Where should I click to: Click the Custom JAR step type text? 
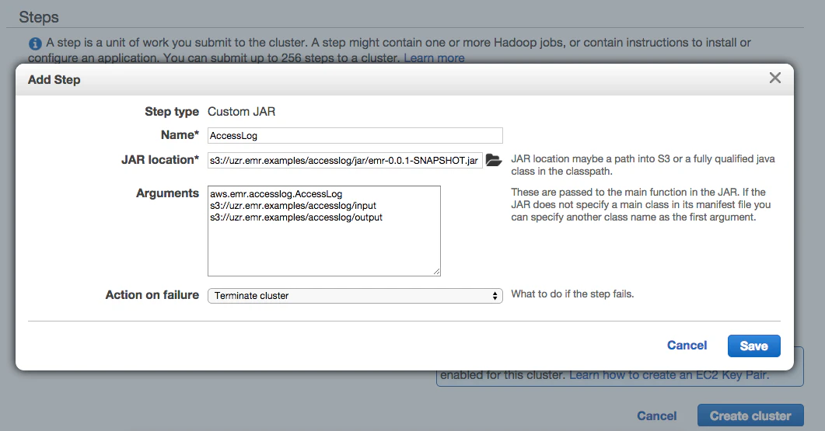tap(242, 111)
